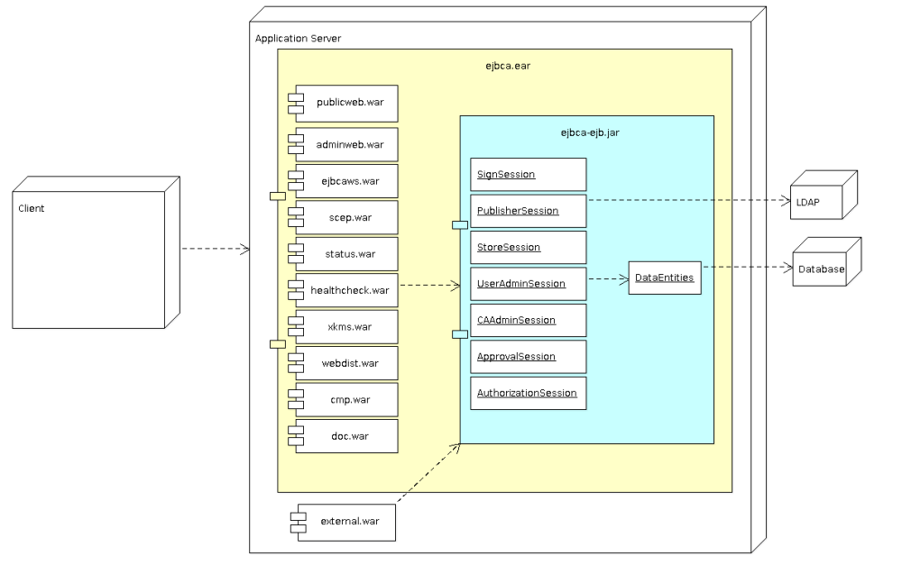
Task: Click the AuthorizationSession object box
Action: (x=528, y=393)
